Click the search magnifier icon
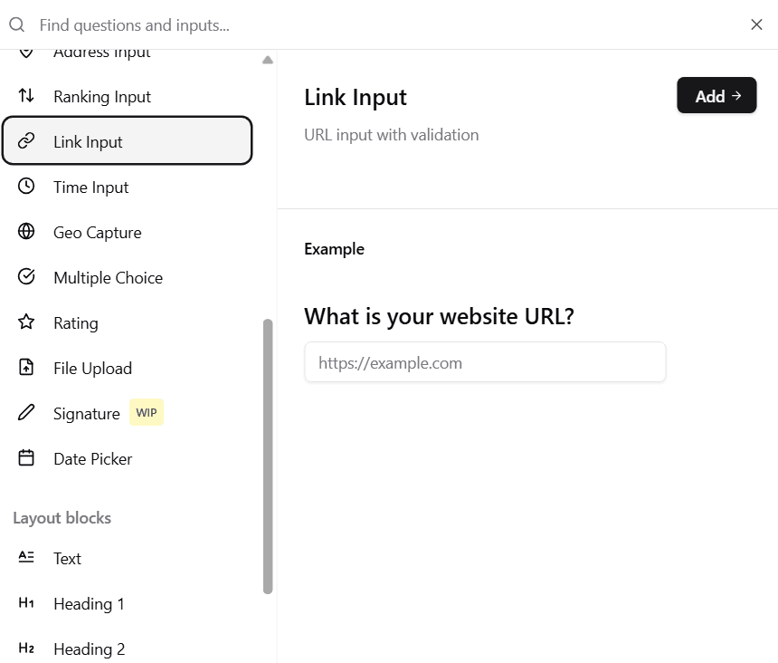778x663 pixels. tap(16, 24)
